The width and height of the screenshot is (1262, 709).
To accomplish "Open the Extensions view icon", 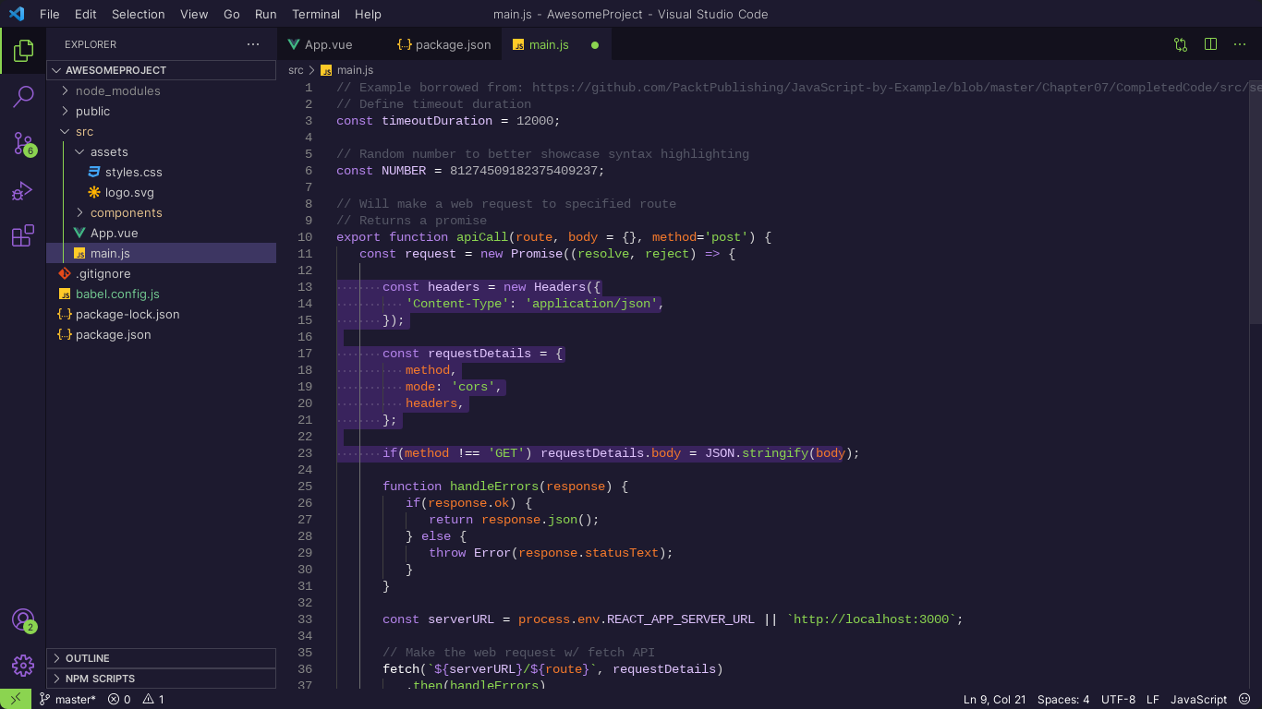I will [23, 235].
